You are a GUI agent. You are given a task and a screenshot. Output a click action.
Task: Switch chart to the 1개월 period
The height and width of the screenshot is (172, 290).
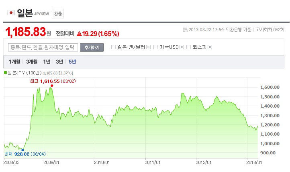[x=14, y=62]
